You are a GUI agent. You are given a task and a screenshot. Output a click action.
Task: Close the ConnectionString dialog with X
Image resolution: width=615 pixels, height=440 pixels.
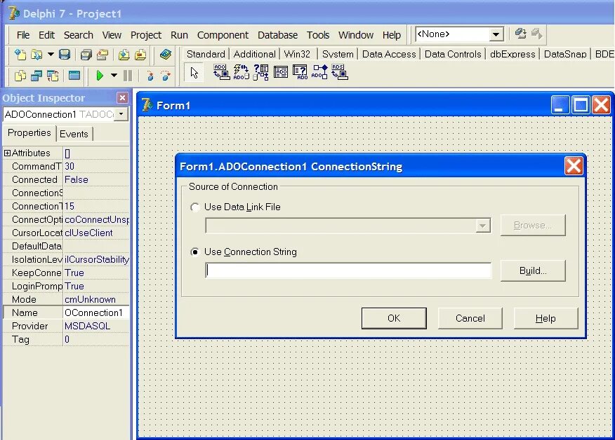pyautogui.click(x=574, y=166)
